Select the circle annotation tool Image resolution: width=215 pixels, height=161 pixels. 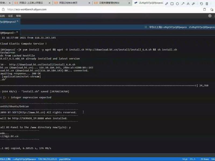tap(177, 4)
